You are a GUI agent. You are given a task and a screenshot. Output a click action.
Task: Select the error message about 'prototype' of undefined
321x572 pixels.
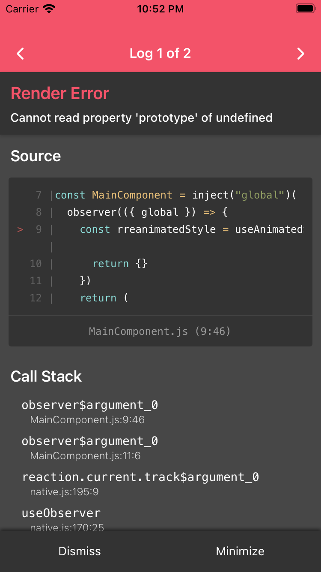click(x=142, y=118)
